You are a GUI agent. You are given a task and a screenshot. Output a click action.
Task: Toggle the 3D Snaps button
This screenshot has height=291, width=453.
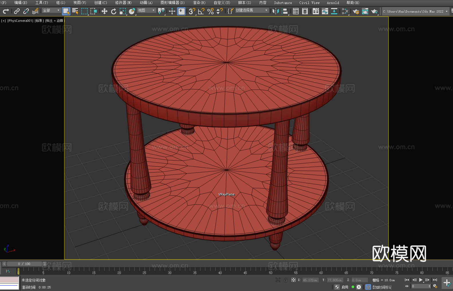click(x=192, y=11)
